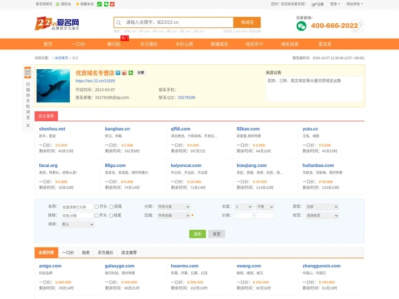Open 经纪中介 in the orange navigation bar
Screen dimensions: 399x299
point(254,44)
